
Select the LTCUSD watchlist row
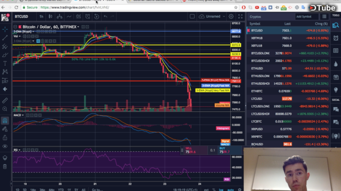[288, 99]
